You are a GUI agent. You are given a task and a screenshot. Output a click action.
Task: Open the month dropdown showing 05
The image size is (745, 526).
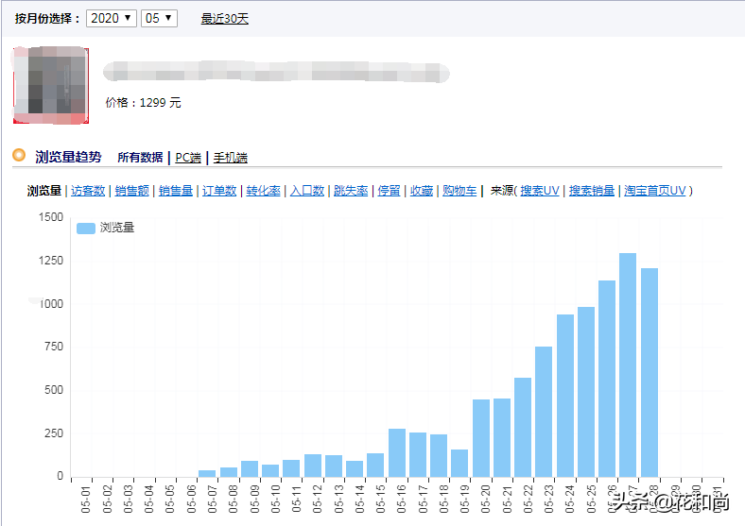[x=158, y=18]
